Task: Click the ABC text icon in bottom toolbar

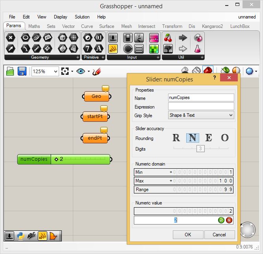Action: point(31,236)
